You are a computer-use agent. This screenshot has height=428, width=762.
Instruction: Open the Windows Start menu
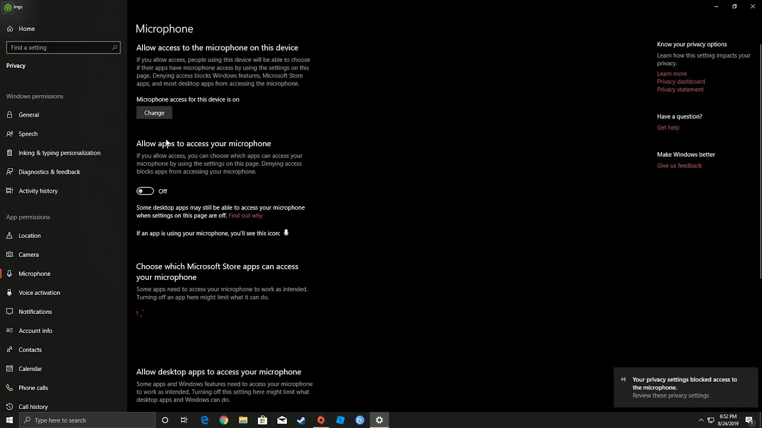pyautogui.click(x=9, y=420)
